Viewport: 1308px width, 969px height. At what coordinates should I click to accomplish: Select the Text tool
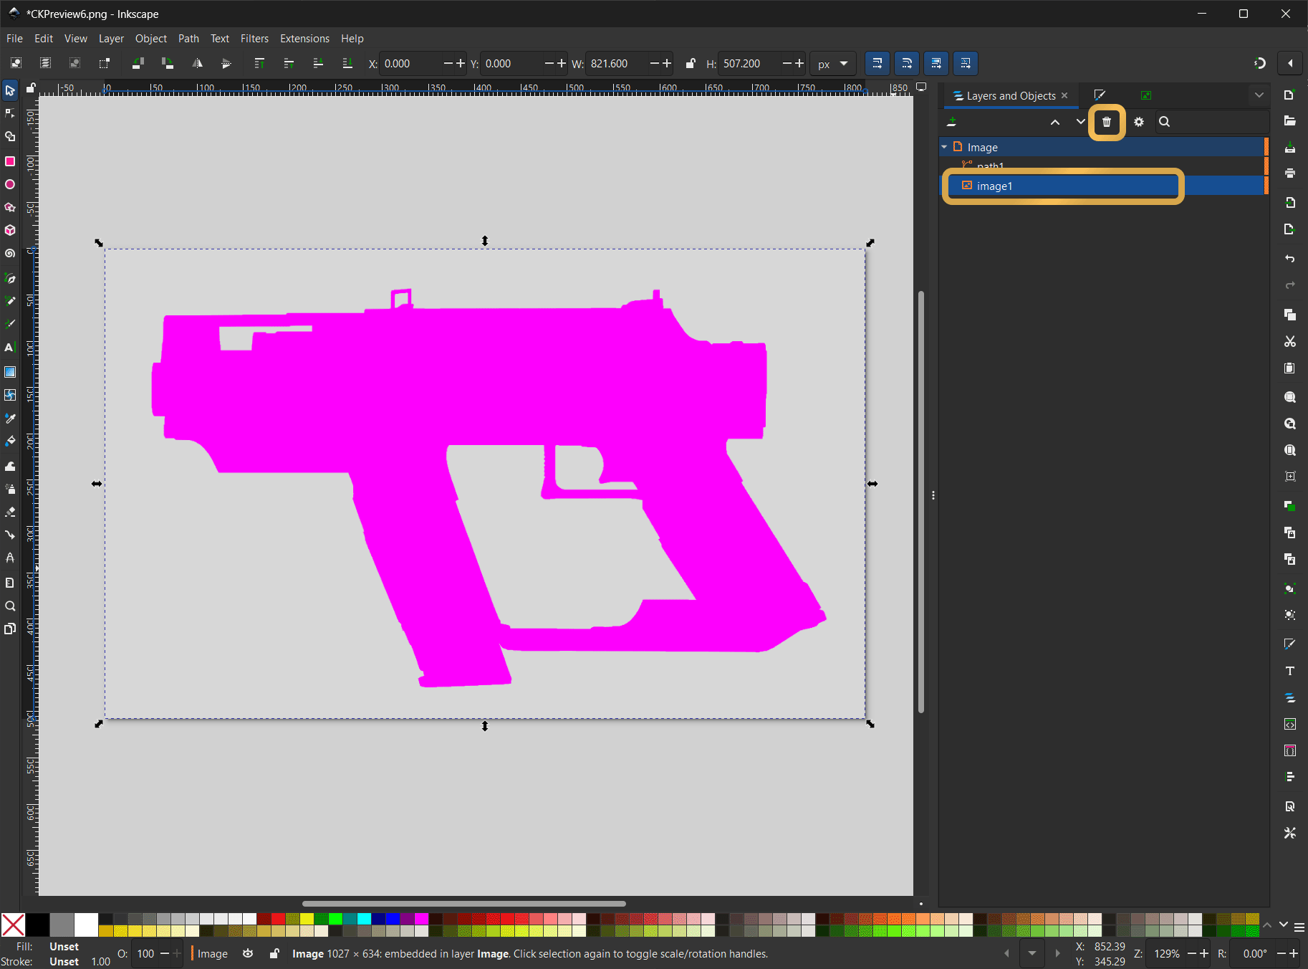tap(10, 348)
